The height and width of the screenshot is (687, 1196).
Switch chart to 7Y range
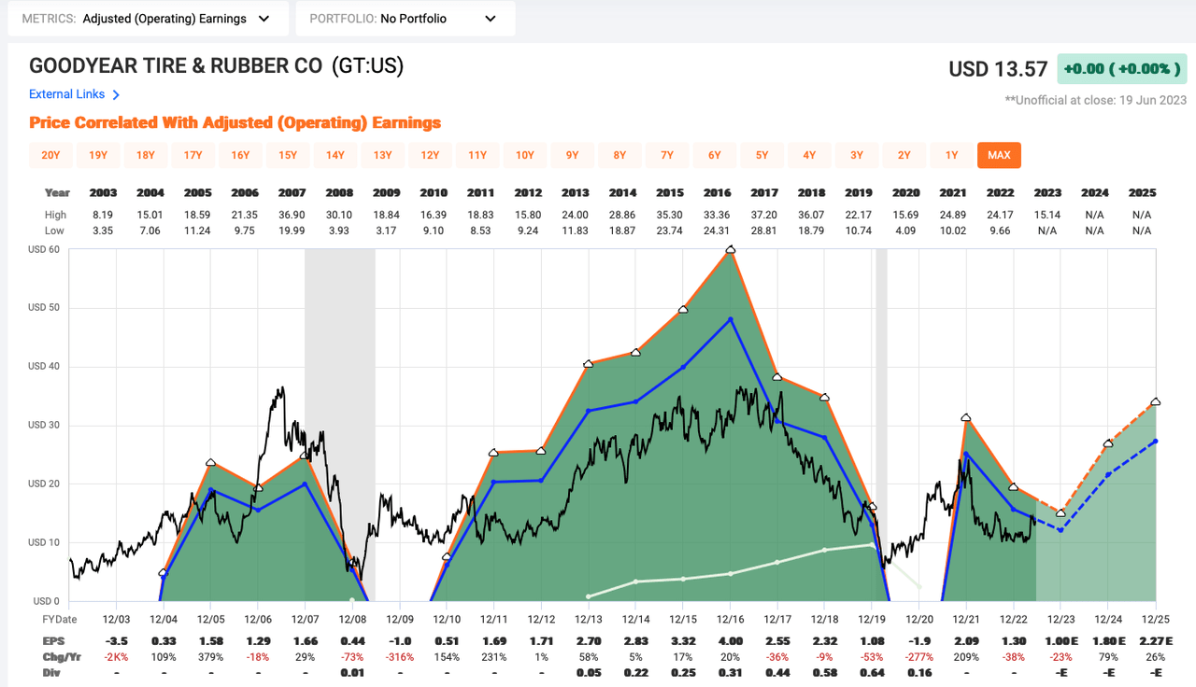tap(667, 155)
